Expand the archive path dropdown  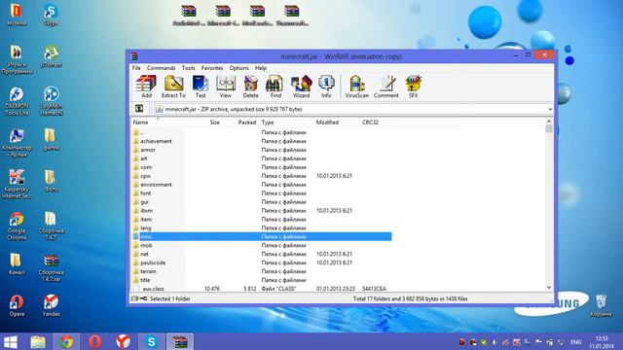coord(550,109)
